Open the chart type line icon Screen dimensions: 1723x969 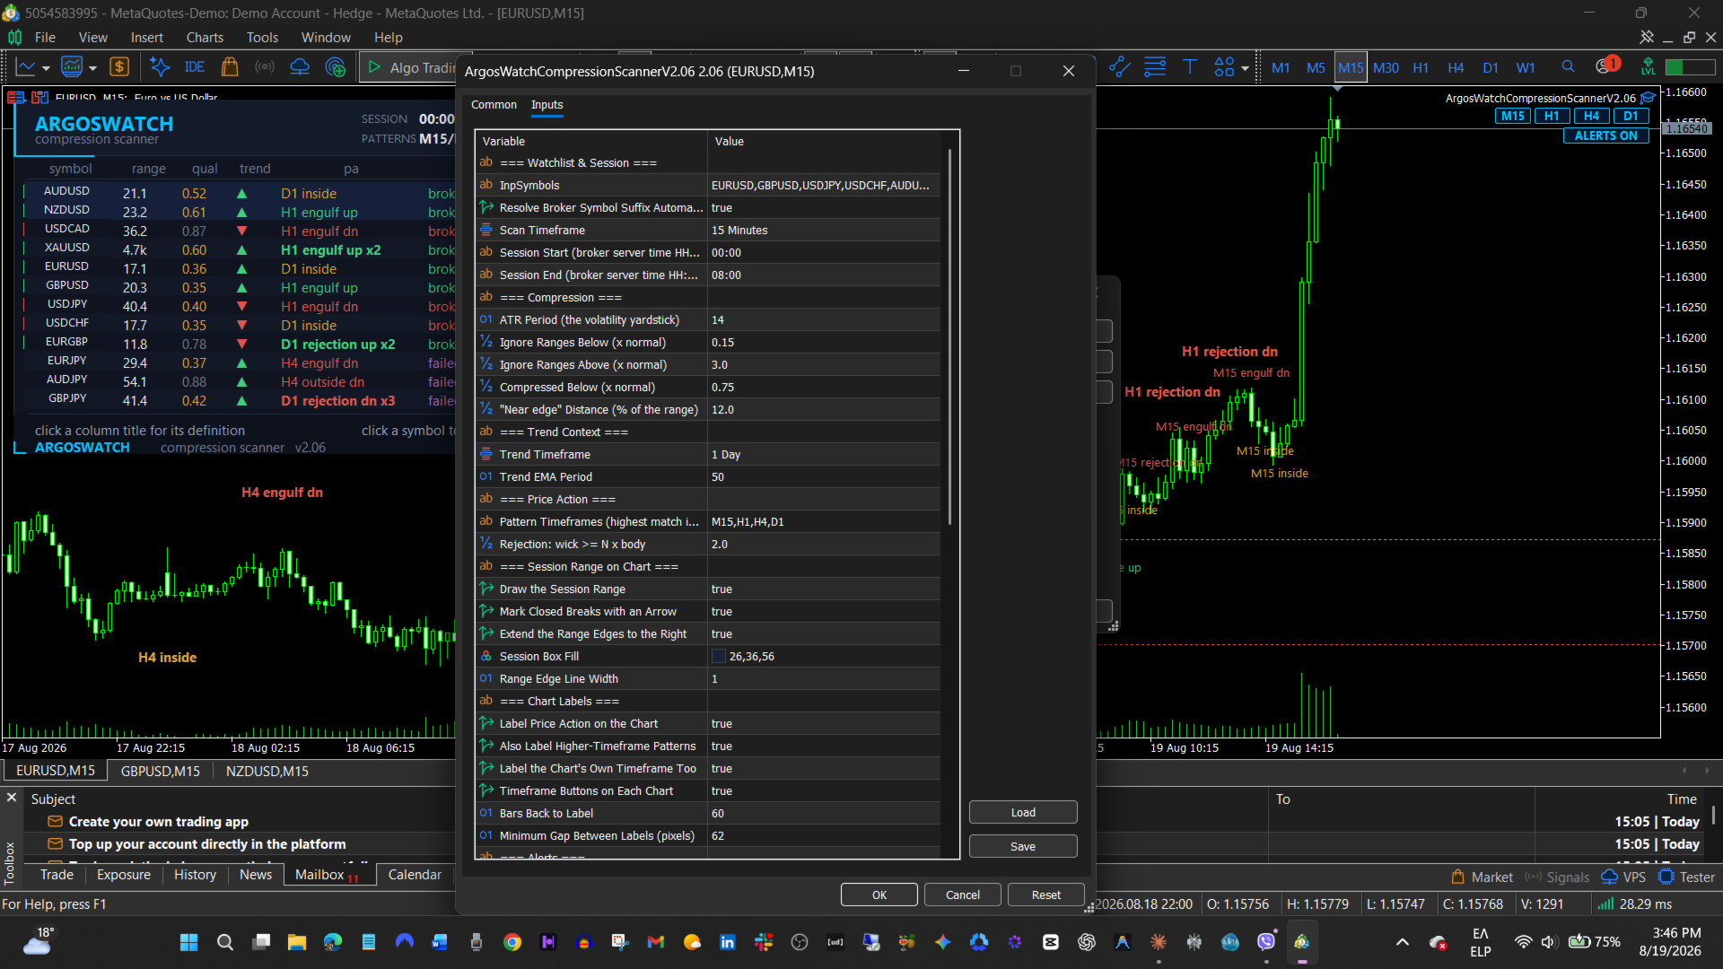[25, 67]
